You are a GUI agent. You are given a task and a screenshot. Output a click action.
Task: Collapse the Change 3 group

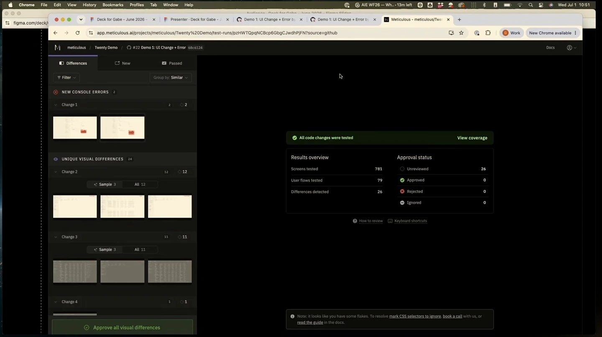coord(56,237)
